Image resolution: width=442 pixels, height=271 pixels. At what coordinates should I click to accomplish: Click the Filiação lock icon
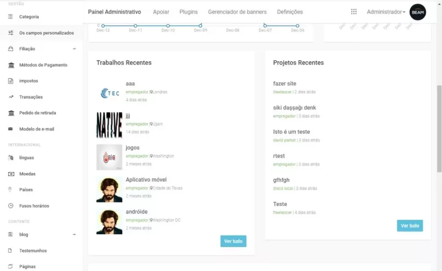pos(11,49)
